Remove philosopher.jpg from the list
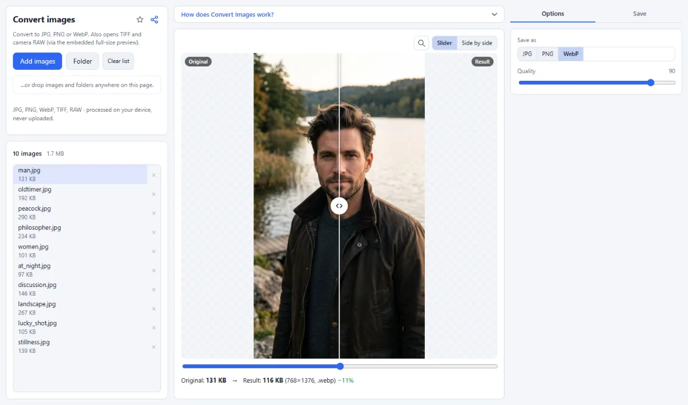This screenshot has height=405, width=688. coord(154,232)
